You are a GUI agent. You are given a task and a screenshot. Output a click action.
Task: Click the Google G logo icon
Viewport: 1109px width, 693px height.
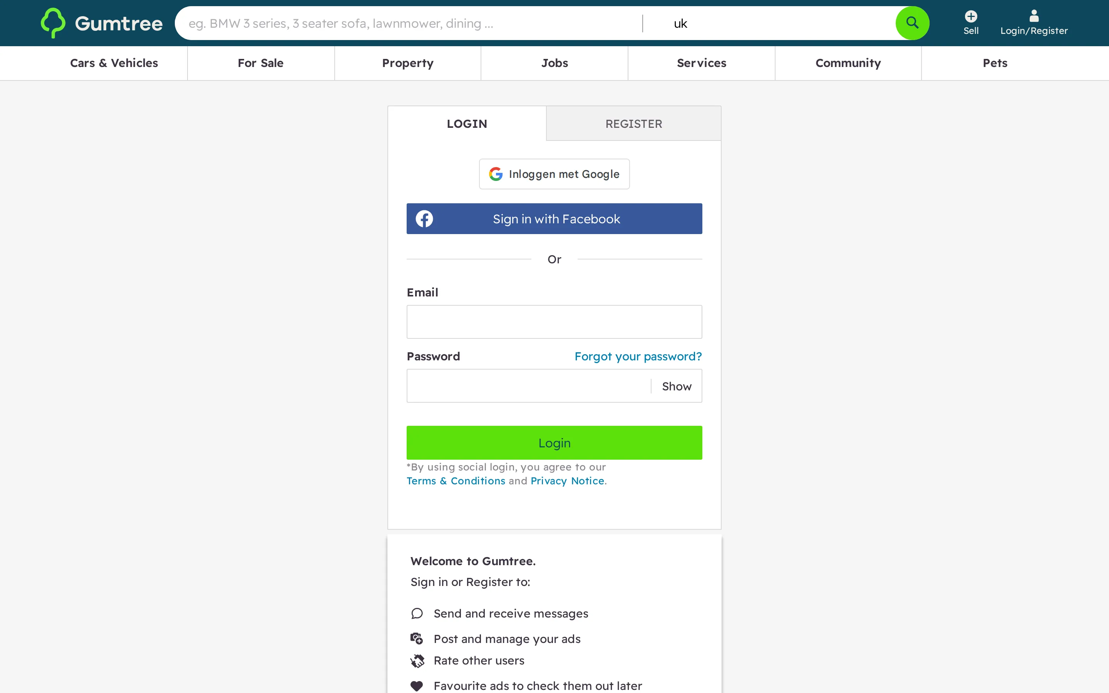click(x=495, y=174)
